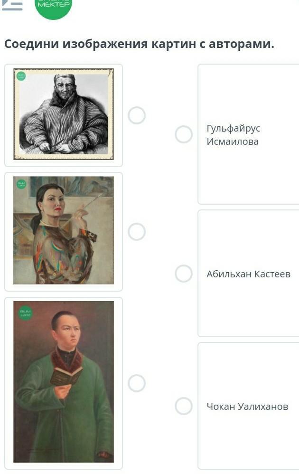Image resolution: width=299 pixels, height=474 pixels.
Task: Click the green Online Mektep logo
Action: coord(54,8)
